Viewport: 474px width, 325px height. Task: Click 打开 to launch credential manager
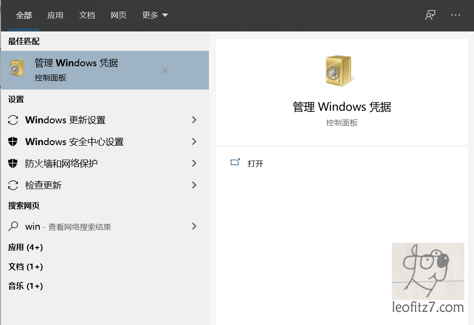pyautogui.click(x=255, y=163)
